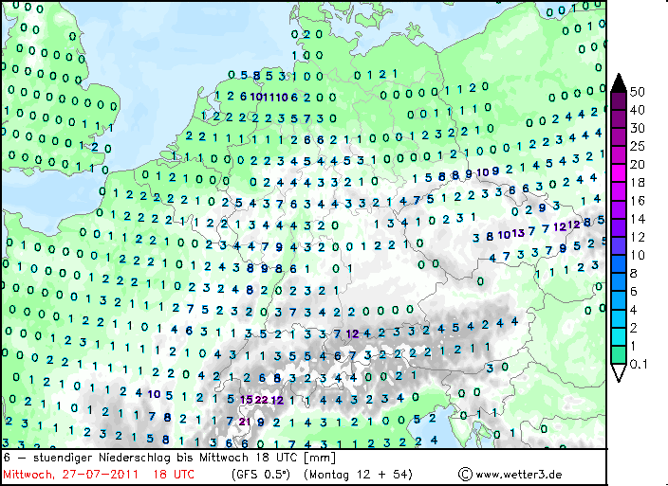Select the legend color band between 16 and 14

point(619,209)
